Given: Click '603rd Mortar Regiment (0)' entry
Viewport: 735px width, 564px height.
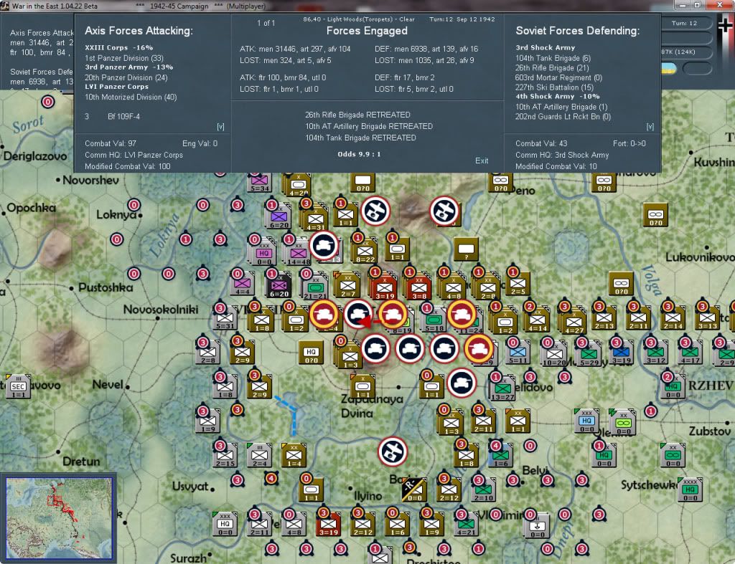Looking at the screenshot, I should 558,77.
